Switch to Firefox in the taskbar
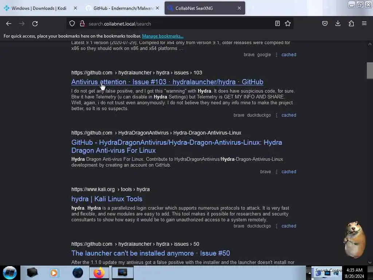373x280 pixels. [x=99, y=273]
